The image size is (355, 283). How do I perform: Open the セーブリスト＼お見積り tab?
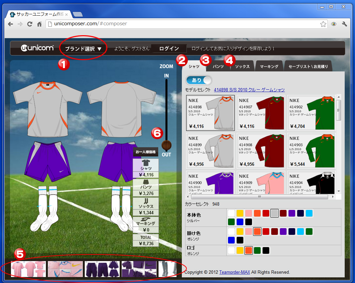[308, 66]
